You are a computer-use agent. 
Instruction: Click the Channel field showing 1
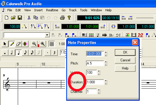[x=91, y=91]
